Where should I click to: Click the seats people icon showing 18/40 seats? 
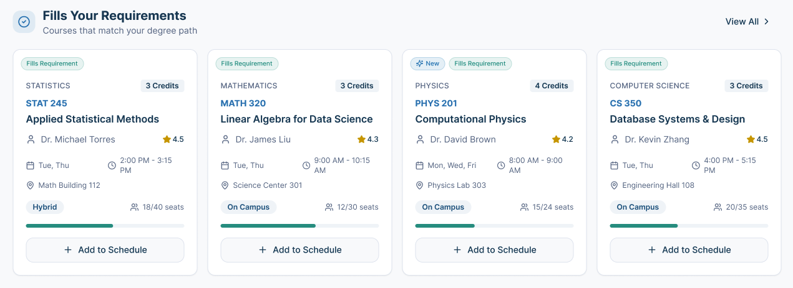click(134, 207)
